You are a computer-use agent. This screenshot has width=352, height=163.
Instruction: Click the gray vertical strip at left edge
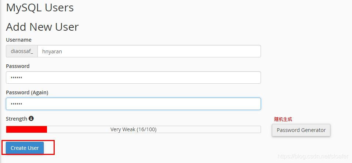(1, 81)
